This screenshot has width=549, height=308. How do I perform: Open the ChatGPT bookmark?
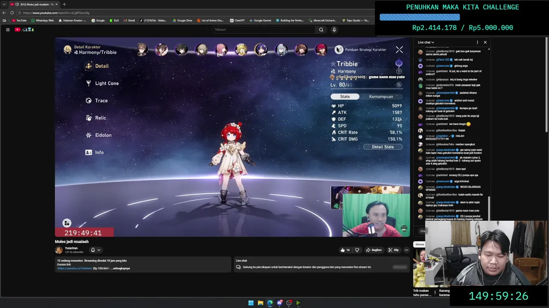(x=237, y=21)
